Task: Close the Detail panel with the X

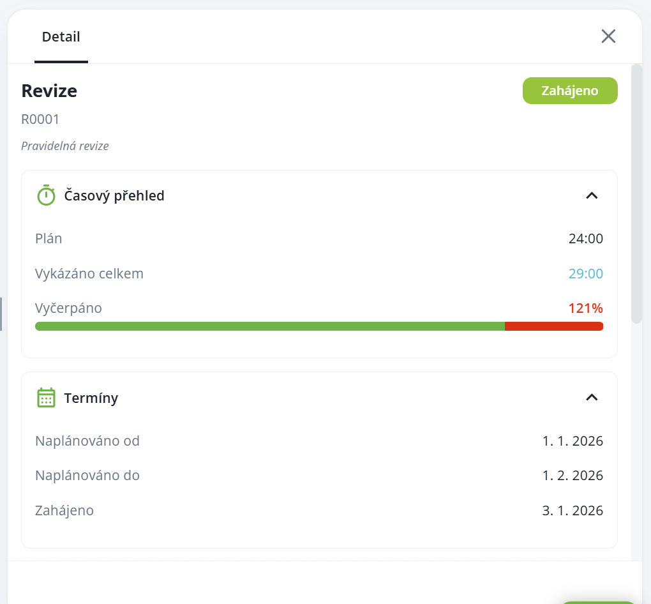Action: (x=608, y=36)
